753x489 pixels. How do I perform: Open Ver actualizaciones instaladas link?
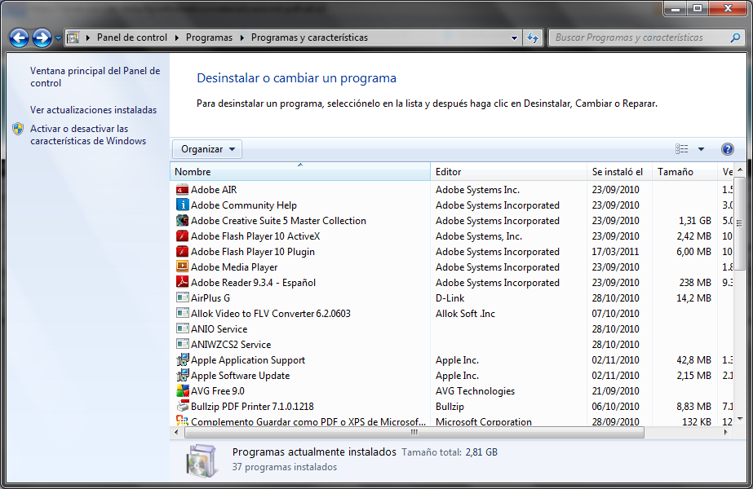pyautogui.click(x=93, y=110)
